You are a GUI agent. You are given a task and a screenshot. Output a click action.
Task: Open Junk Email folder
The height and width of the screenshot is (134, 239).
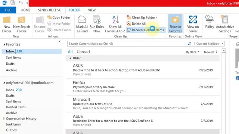tap(13, 124)
